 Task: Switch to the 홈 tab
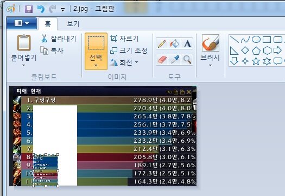pos(48,24)
